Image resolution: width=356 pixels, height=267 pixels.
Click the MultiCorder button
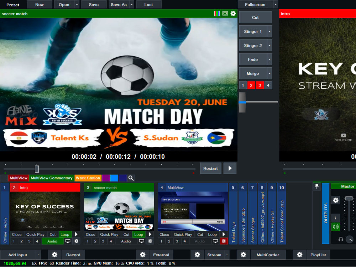(x=268, y=255)
